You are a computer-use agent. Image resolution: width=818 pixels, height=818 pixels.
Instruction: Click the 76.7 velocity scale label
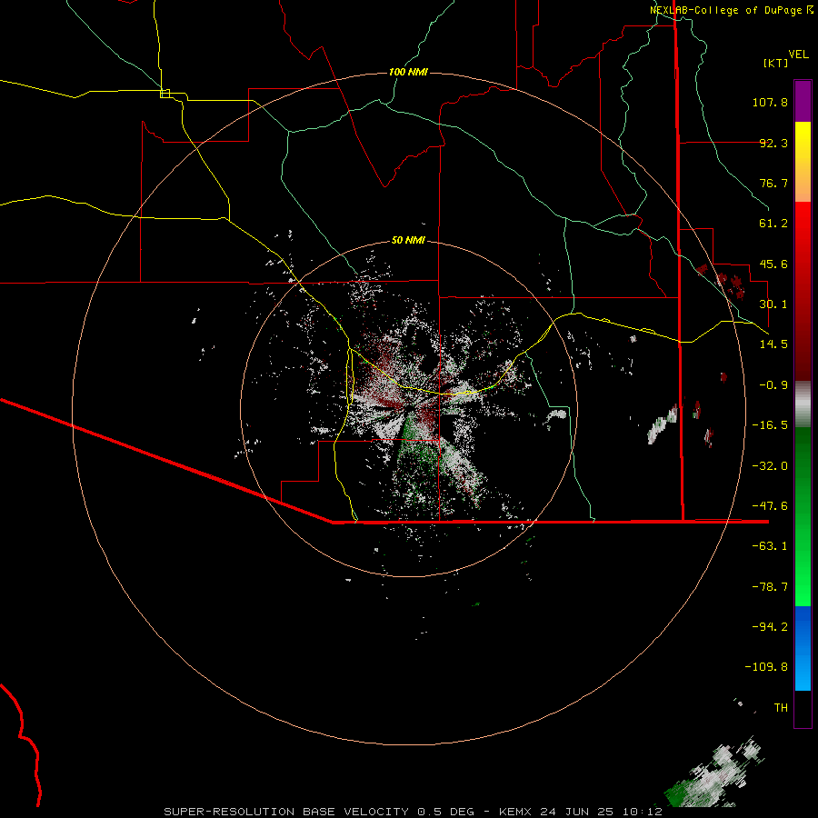[x=773, y=183]
